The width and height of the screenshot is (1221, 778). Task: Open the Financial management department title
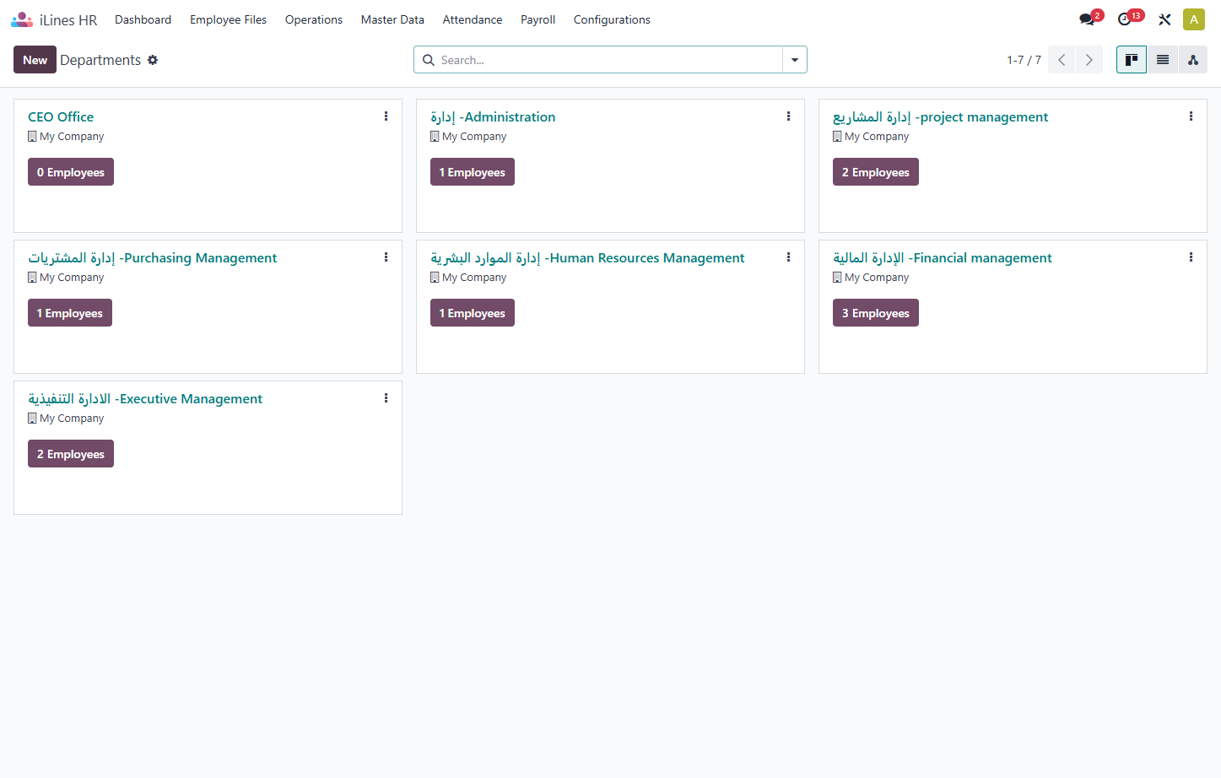[x=943, y=258]
